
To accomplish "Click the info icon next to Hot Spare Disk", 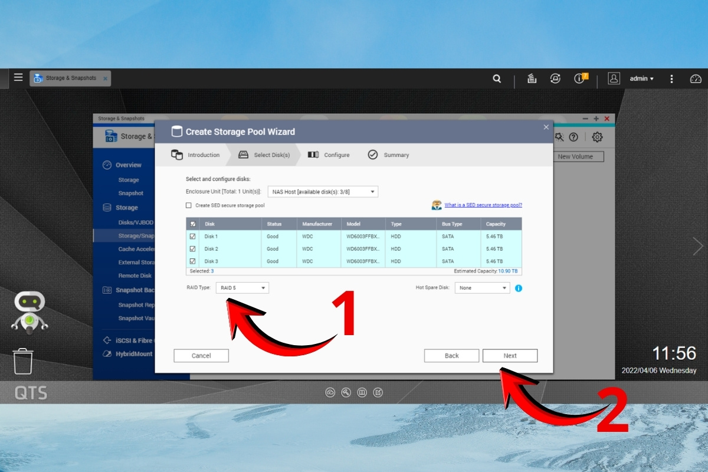I will 519,289.
